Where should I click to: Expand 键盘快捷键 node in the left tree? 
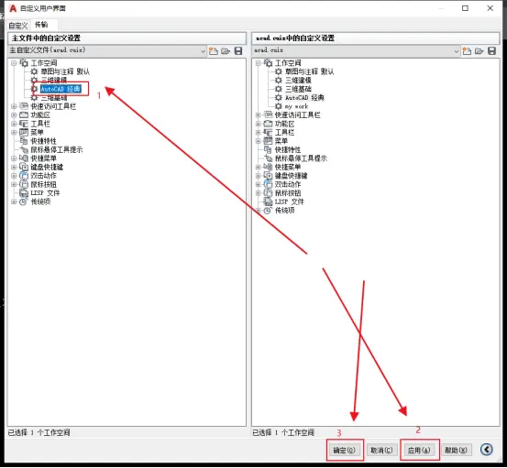click(x=14, y=168)
